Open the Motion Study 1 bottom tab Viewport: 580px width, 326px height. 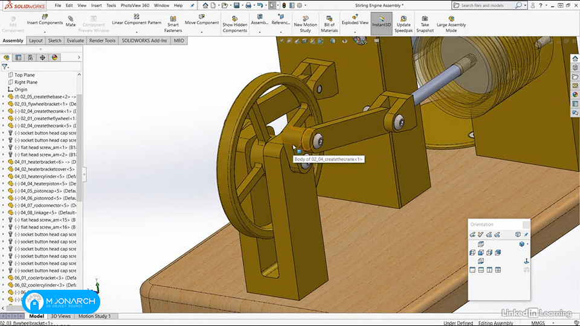tap(94, 316)
